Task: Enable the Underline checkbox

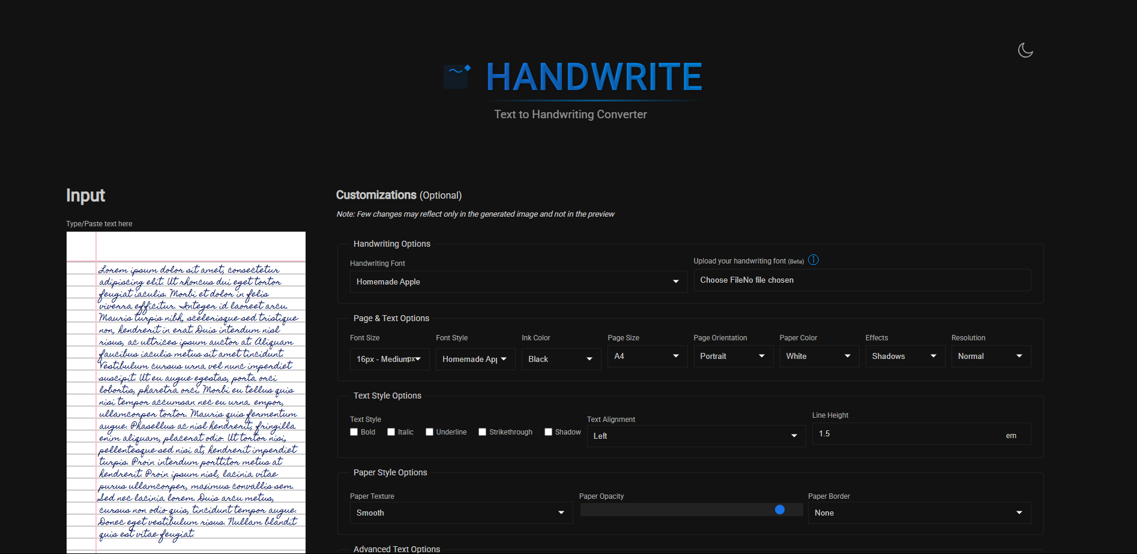Action: (429, 432)
